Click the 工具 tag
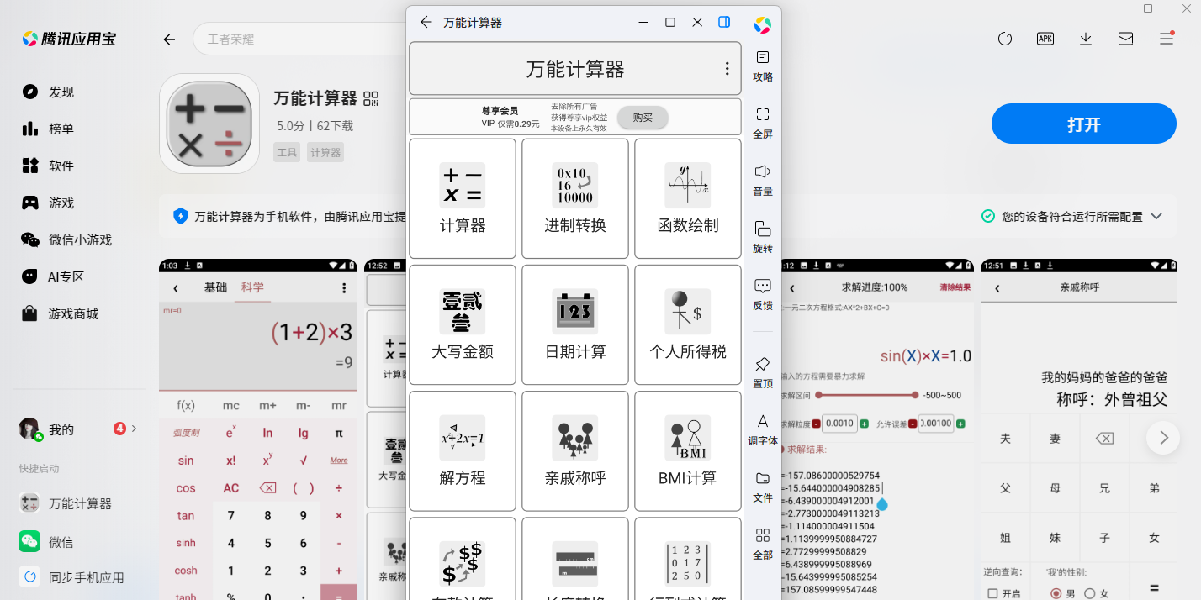The height and width of the screenshot is (600, 1201). [x=287, y=152]
